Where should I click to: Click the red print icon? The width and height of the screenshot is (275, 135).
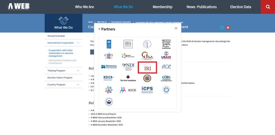pyautogui.click(x=228, y=28)
